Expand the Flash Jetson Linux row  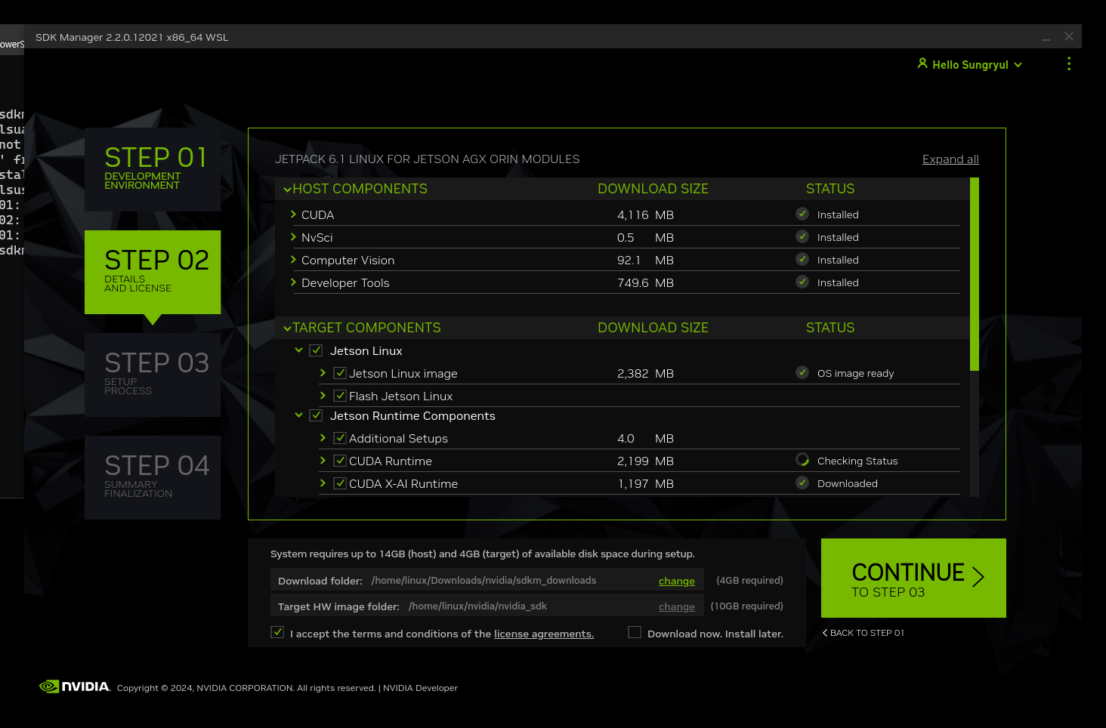pos(323,396)
